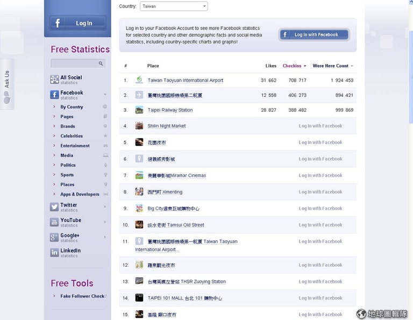Collapse the Facebook statistics section arrow
Screen dimensions: 413x320
(x=105, y=94)
